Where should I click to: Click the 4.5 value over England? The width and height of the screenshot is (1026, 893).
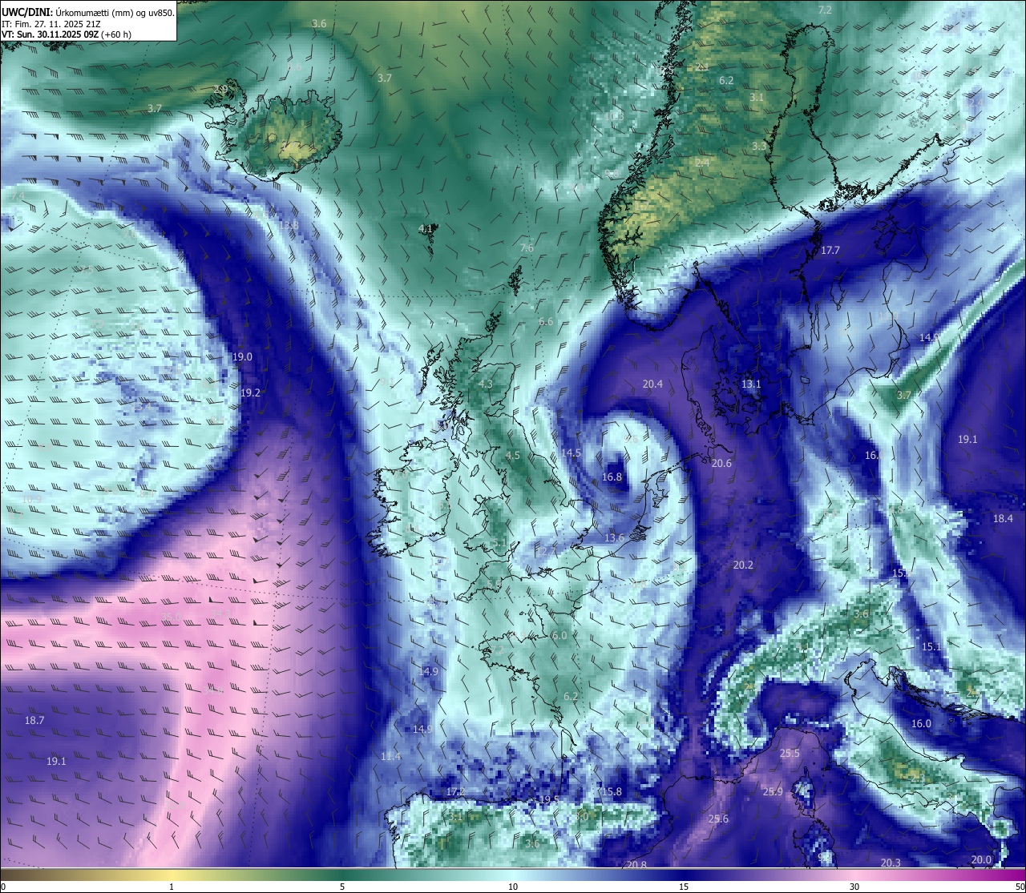[512, 456]
